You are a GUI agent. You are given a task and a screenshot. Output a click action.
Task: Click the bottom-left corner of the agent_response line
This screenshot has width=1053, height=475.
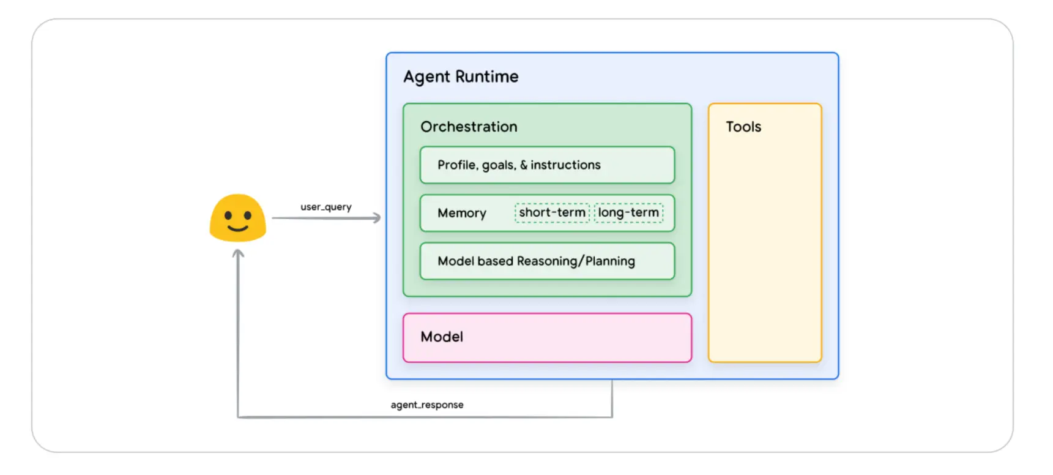pyautogui.click(x=238, y=417)
